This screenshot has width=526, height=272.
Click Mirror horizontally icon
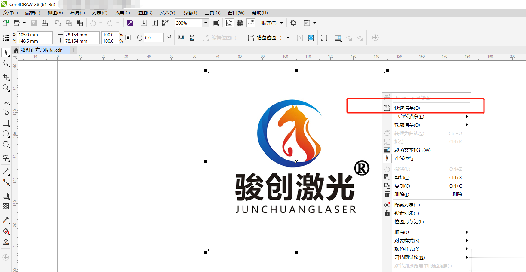coord(181,38)
